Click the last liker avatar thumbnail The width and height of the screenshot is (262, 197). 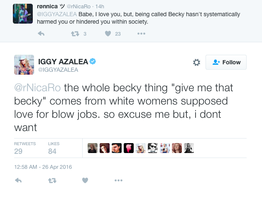189,148
